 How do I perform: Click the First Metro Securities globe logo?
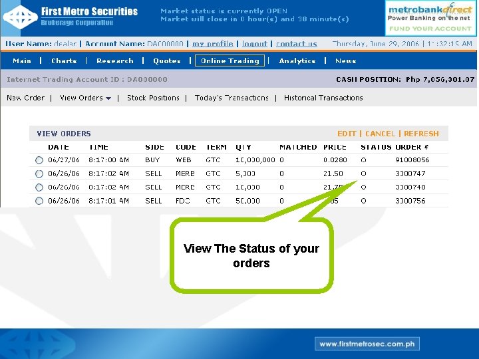point(20,17)
